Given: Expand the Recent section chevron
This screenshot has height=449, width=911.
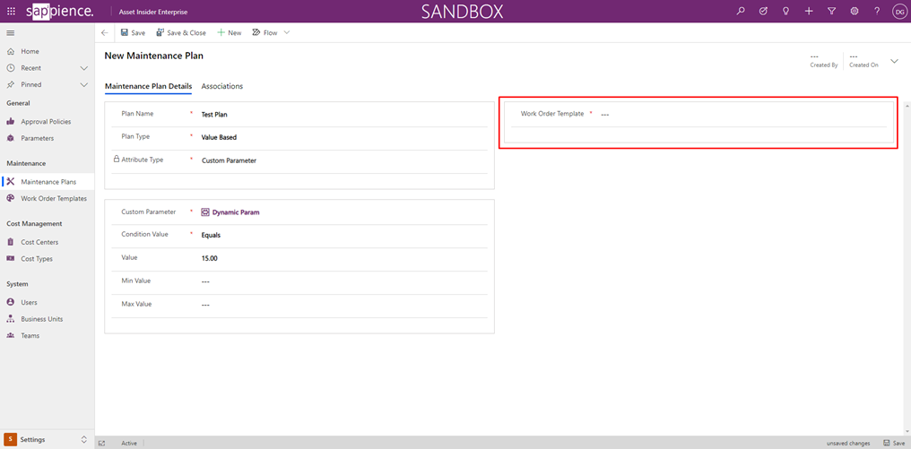Looking at the screenshot, I should 83,68.
